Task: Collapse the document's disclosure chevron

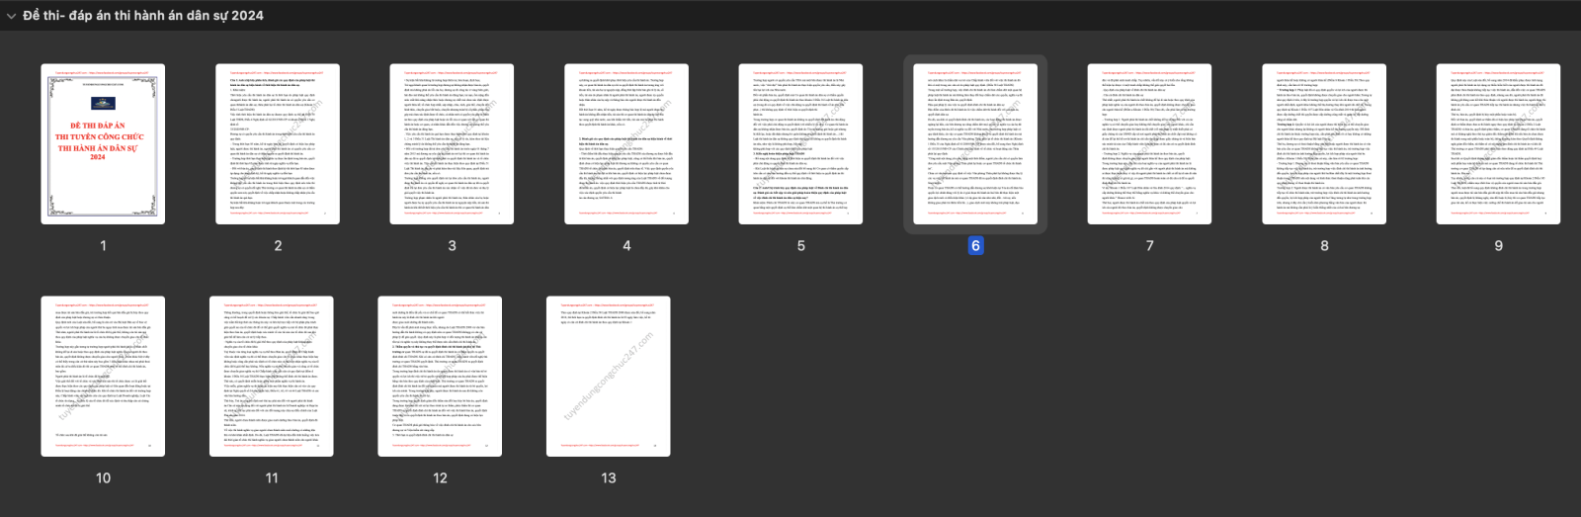Action: [x=11, y=16]
